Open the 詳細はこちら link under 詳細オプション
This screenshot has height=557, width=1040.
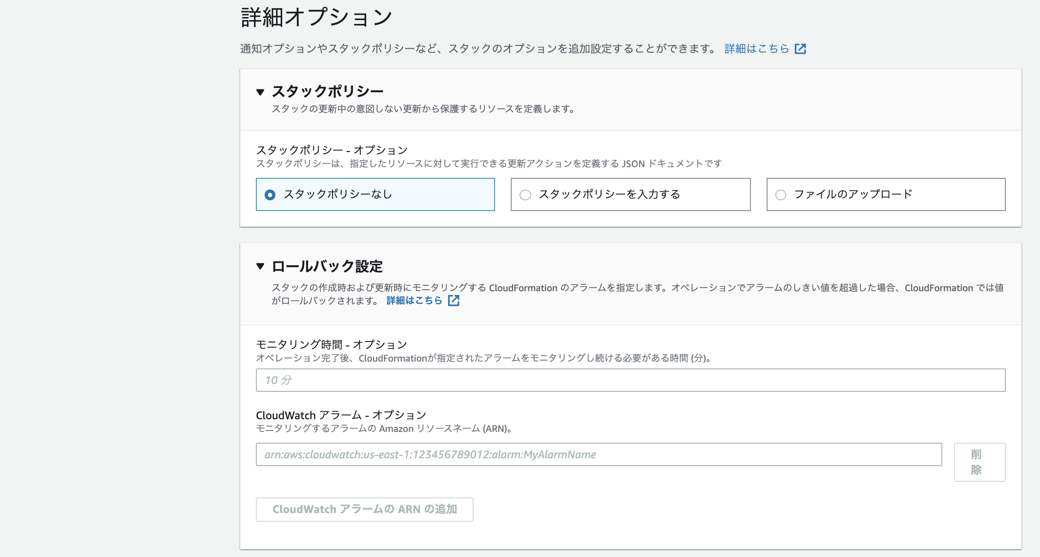[757, 48]
